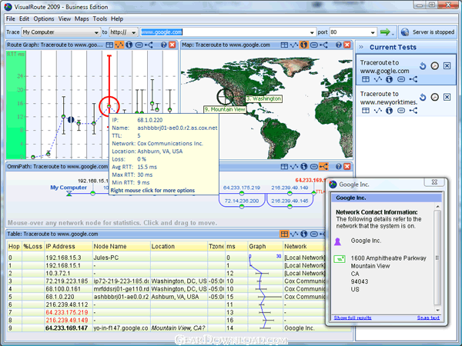The height and width of the screenshot is (346, 462).
Task: Switch Route Graph panel to summary view
Action: (139, 45)
